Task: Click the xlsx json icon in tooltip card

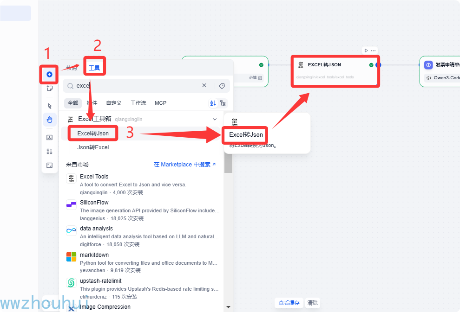Action: pyautogui.click(x=234, y=122)
